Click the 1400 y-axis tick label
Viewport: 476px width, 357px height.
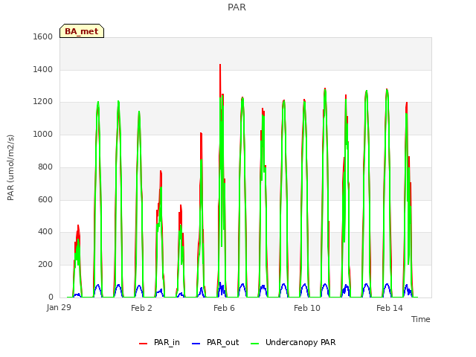click(43, 69)
